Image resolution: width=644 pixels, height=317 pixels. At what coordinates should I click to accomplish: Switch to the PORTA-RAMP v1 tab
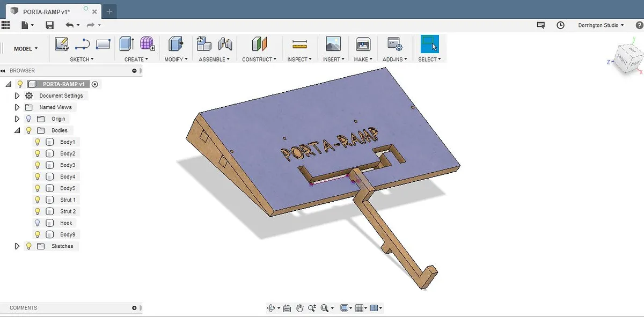coord(46,11)
